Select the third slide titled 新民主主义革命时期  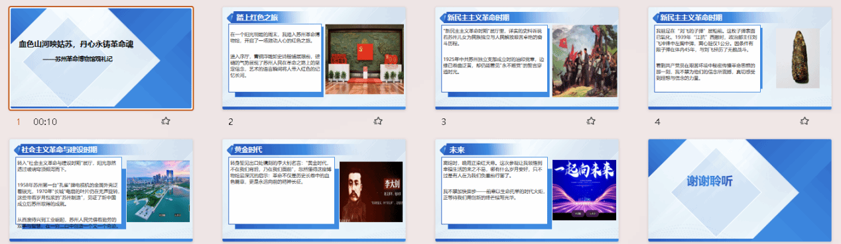527,58
